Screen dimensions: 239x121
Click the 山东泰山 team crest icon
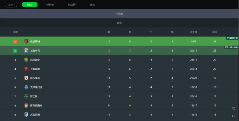tap(26, 78)
